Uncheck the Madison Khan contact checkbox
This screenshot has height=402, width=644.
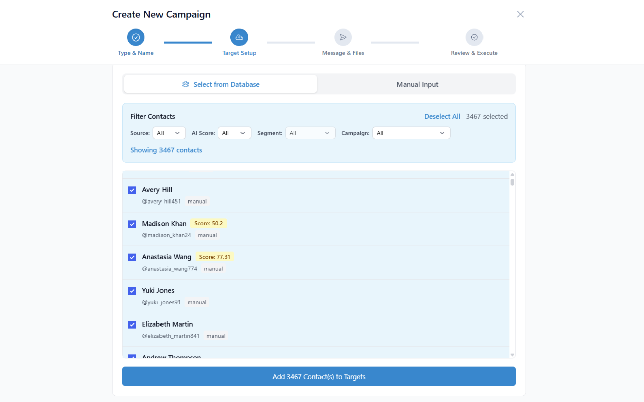tap(132, 224)
